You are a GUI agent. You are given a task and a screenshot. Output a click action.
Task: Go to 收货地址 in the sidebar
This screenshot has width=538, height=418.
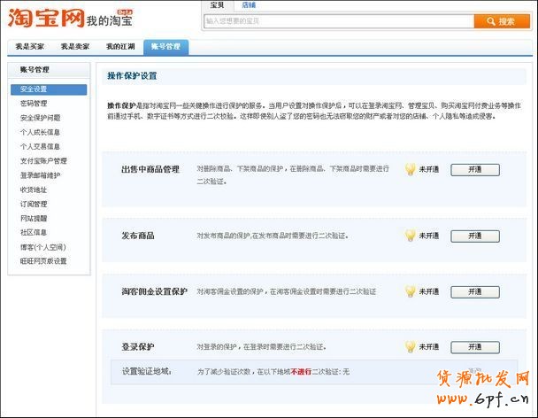pos(34,190)
